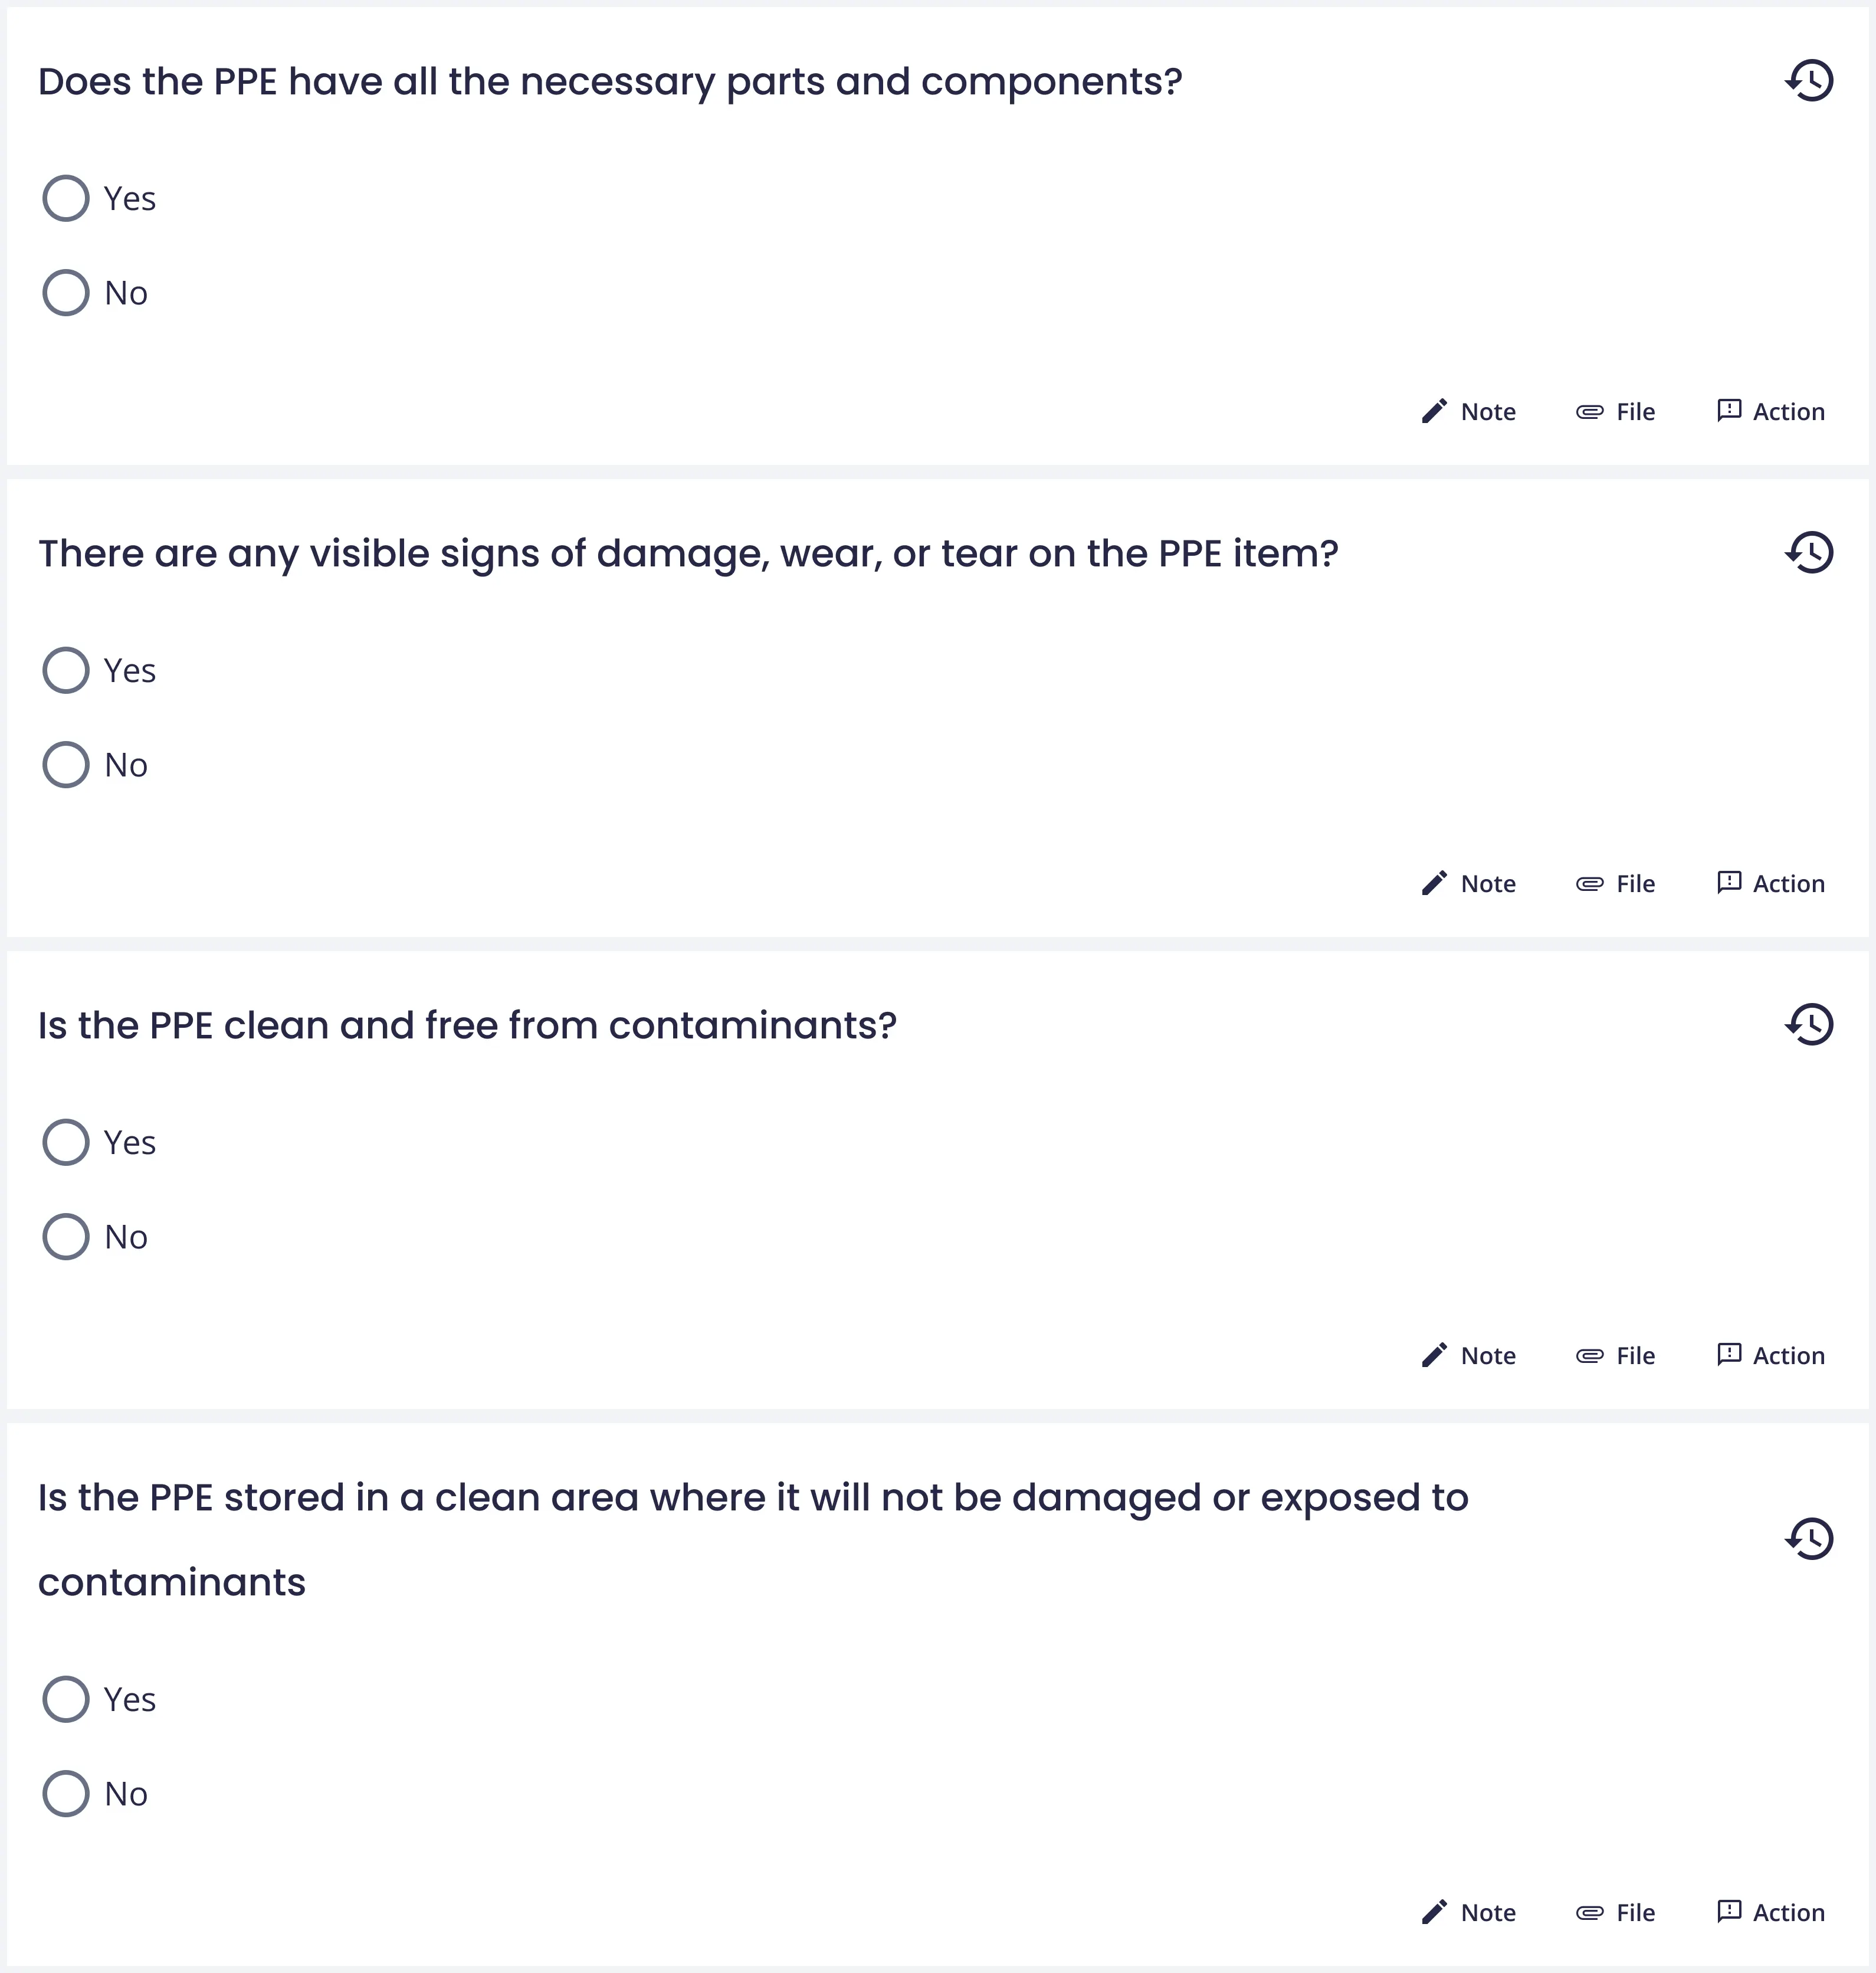This screenshot has height=1973, width=1876.
Task: Add a note to the parts and components question
Action: 1468,412
